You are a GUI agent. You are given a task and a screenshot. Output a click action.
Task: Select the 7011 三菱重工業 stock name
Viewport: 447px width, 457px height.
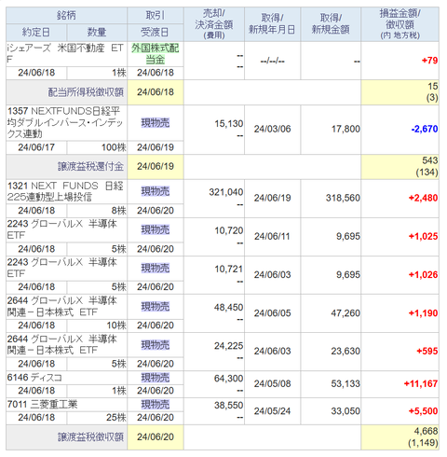[42, 405]
